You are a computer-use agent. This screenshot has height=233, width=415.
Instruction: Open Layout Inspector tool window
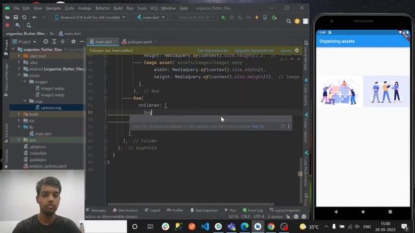(285, 210)
